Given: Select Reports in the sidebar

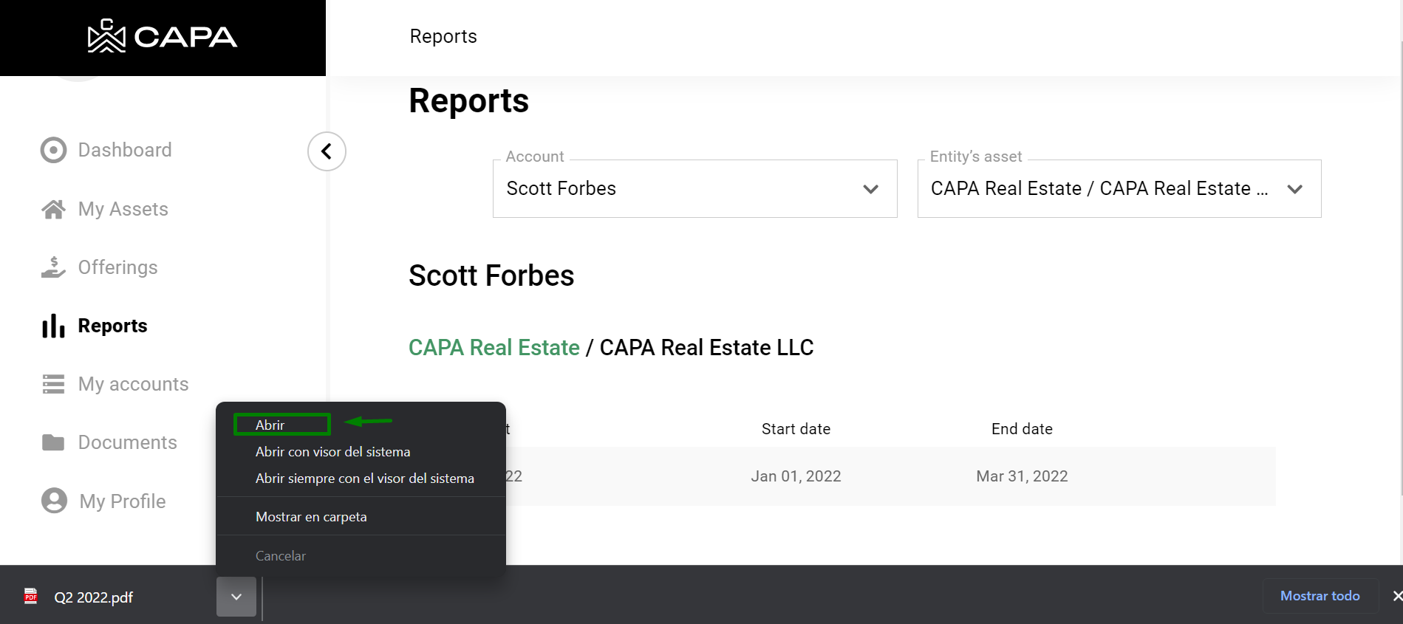Looking at the screenshot, I should click(113, 326).
